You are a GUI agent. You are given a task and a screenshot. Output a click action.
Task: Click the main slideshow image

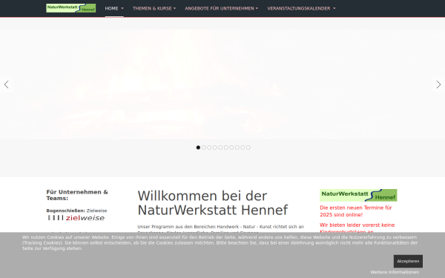click(x=222, y=85)
